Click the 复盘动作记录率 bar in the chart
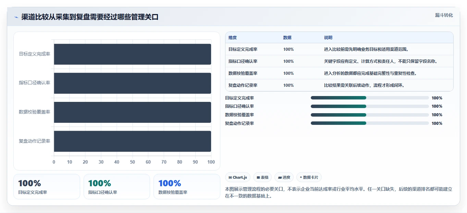 pos(132,141)
